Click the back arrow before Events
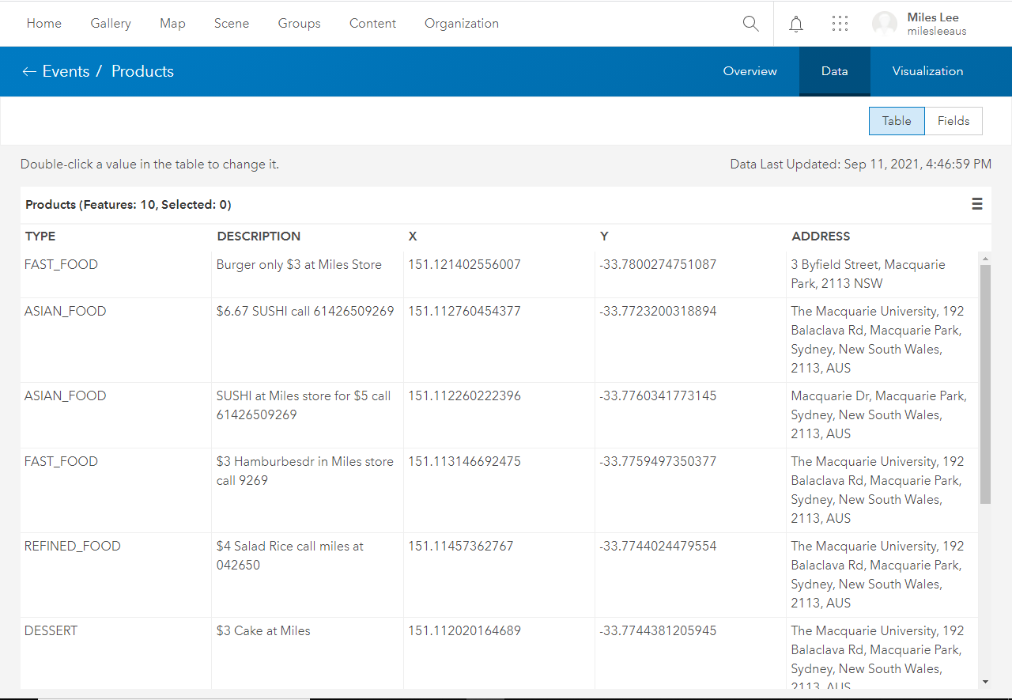 (29, 71)
